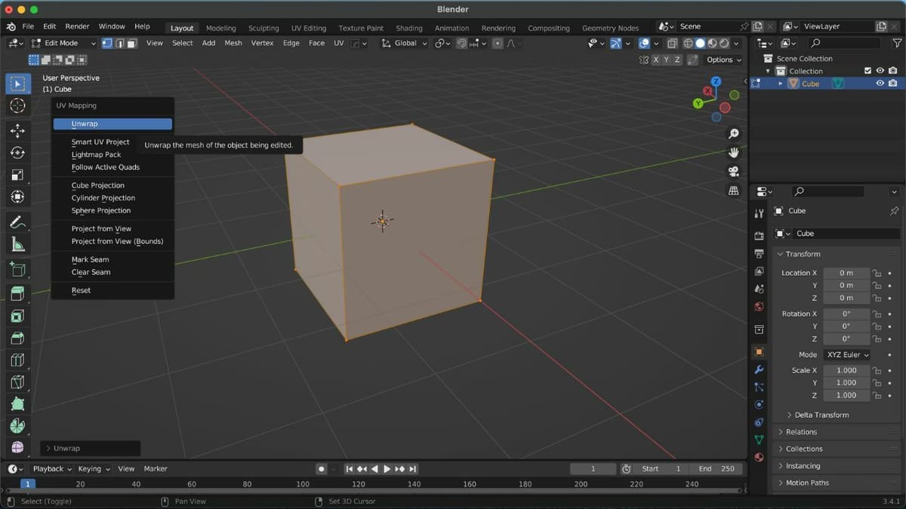Activate the Measure tool
906x509 pixels.
coord(17,244)
